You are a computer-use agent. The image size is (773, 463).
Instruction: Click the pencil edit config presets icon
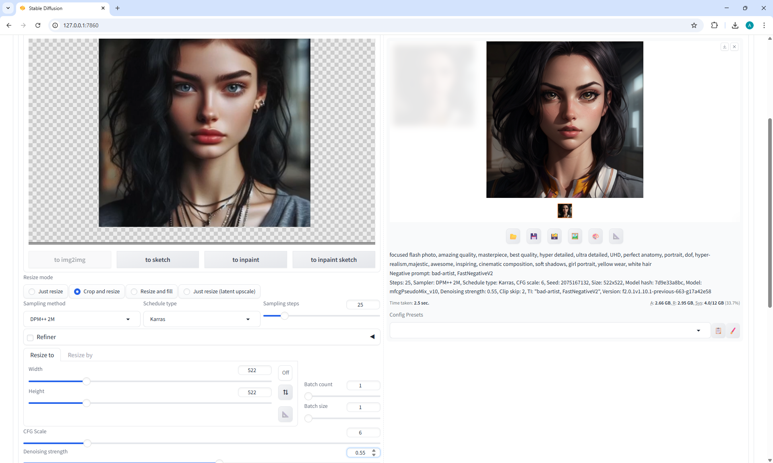733,331
